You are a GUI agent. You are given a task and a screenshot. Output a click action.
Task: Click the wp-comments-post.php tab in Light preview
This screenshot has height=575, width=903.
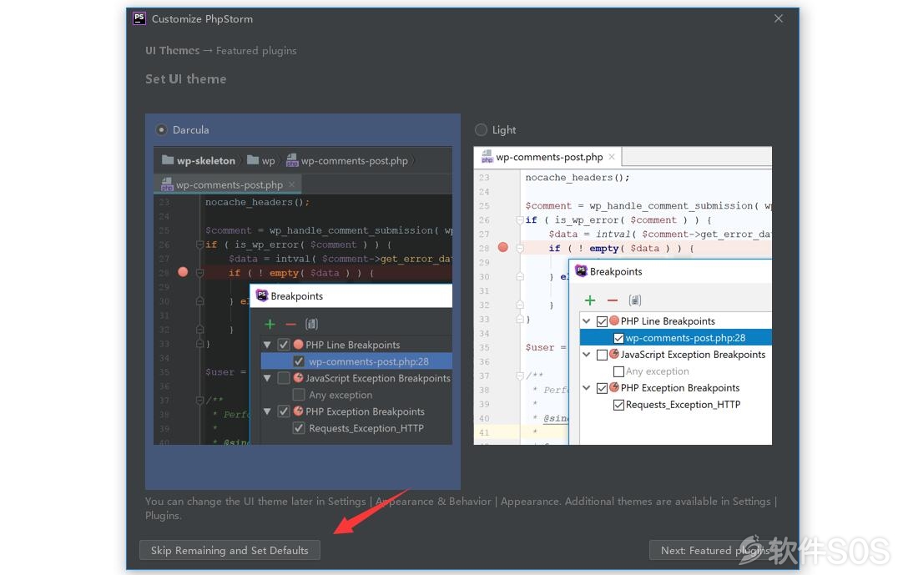(x=547, y=157)
